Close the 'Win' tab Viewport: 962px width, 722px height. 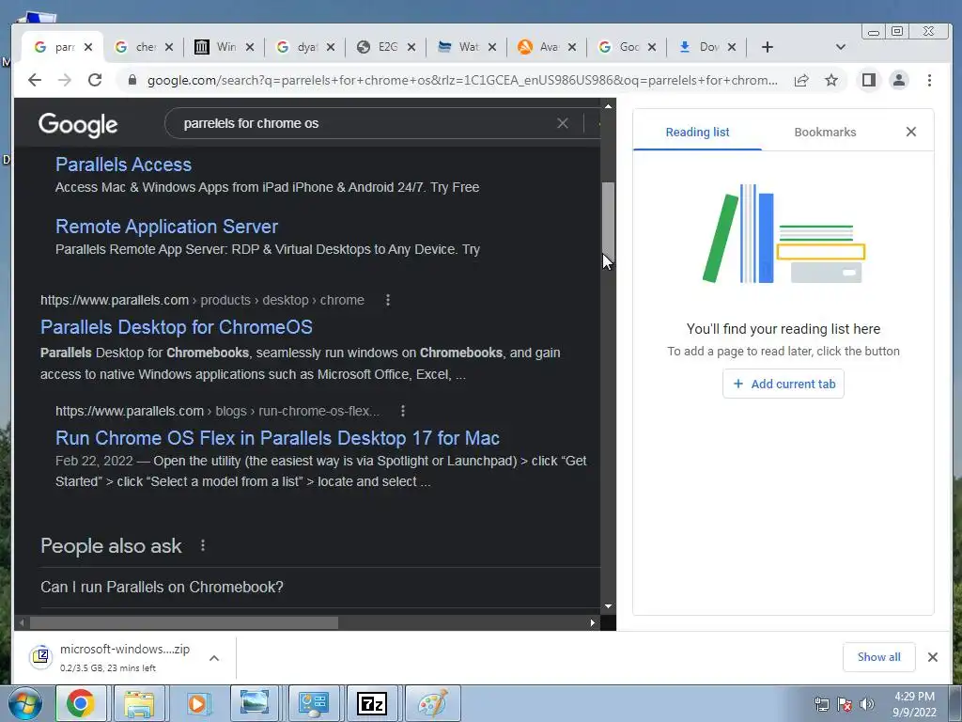click(250, 47)
